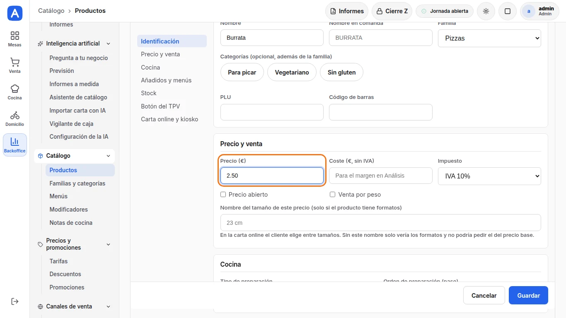Toggle the Sin gluten category chip
Screen dimensions: 566x318
click(x=342, y=72)
